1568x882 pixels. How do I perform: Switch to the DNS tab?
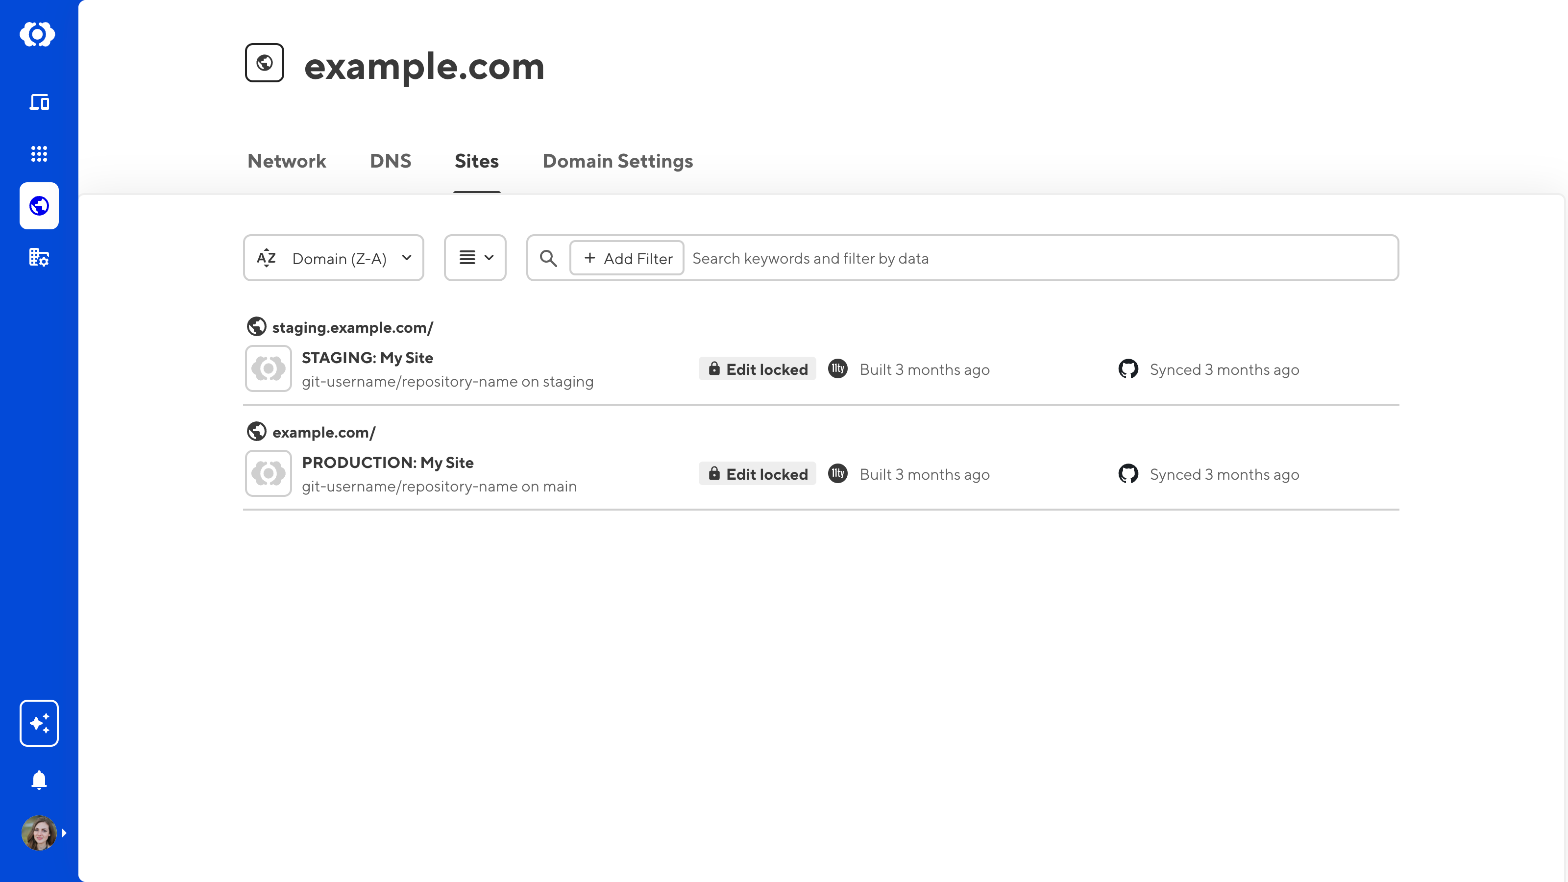(390, 161)
